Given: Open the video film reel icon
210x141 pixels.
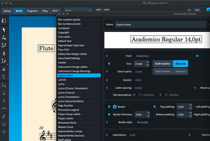Looking at the screenshot, I should [189, 10].
